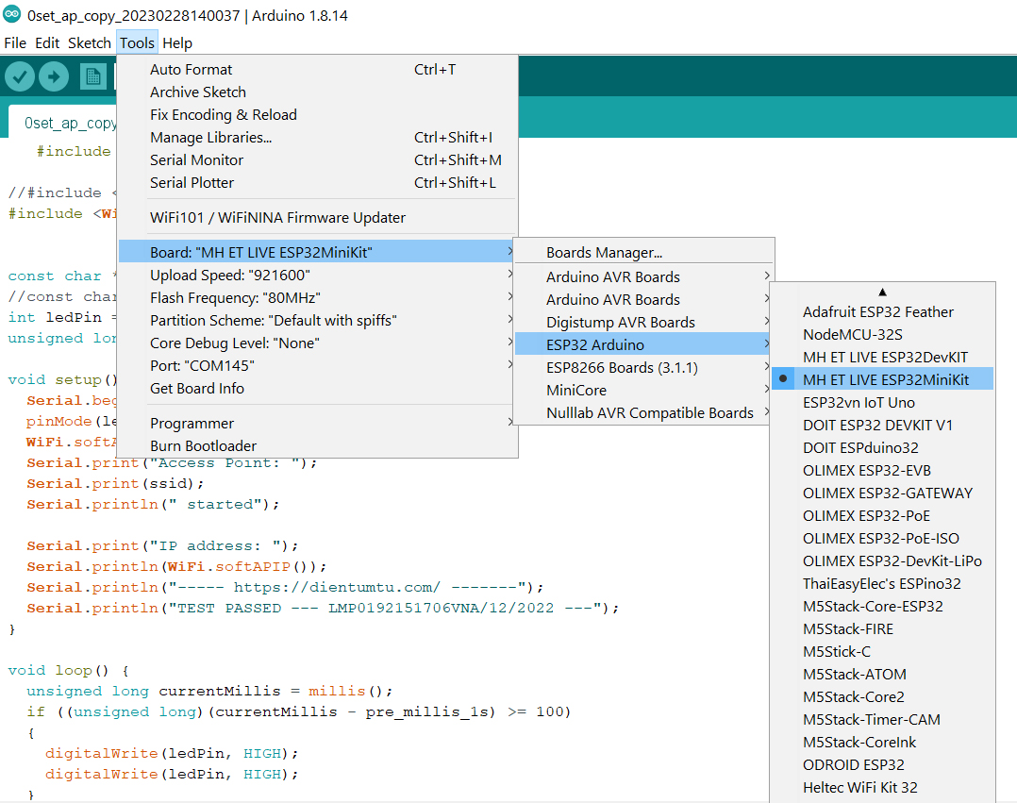The image size is (1017, 803).
Task: Click Get Board Info entry
Action: 318,389
